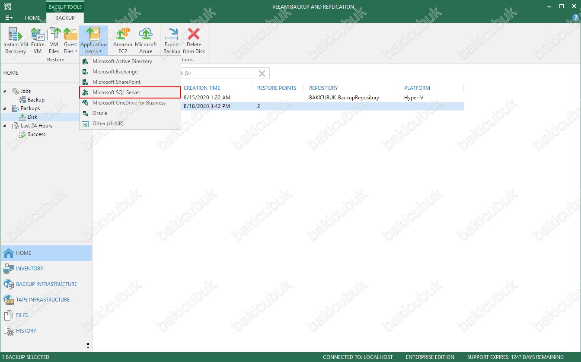Click the Microsoft Exchange menu icon
The image size is (581, 362).
85,72
